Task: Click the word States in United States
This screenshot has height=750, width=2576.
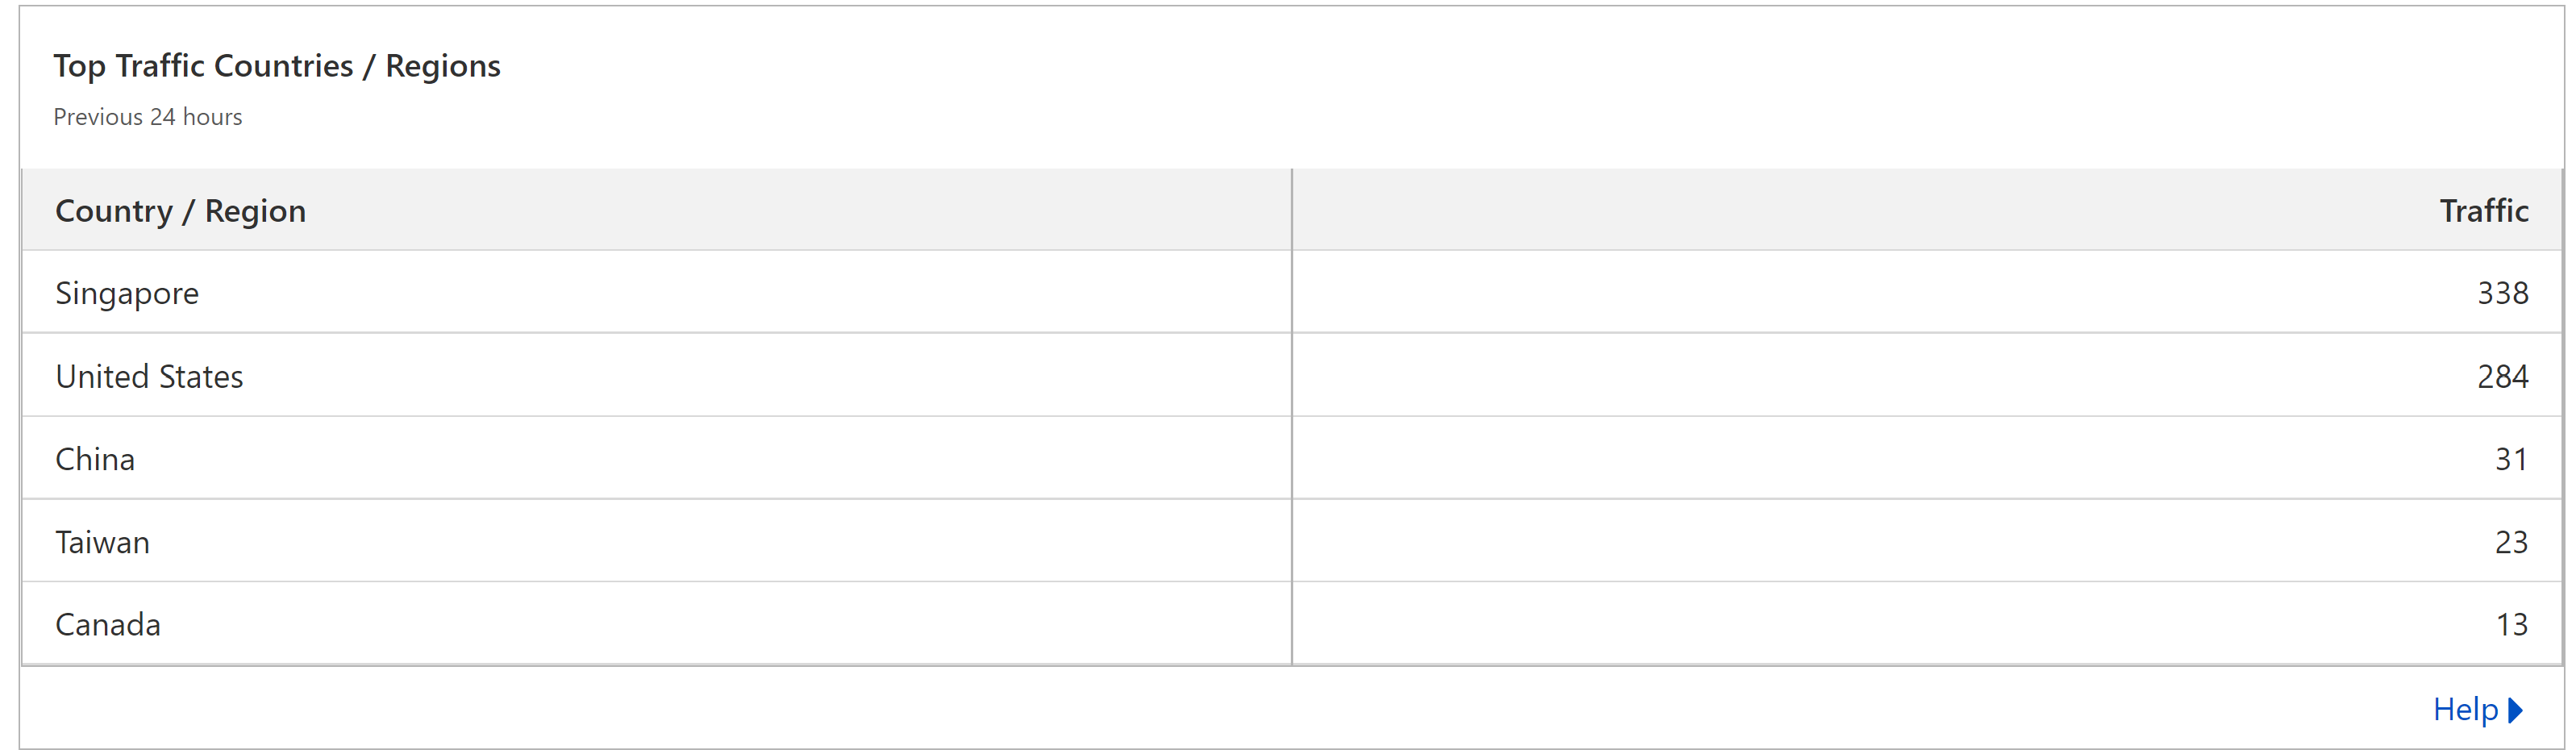Action: tap(201, 376)
